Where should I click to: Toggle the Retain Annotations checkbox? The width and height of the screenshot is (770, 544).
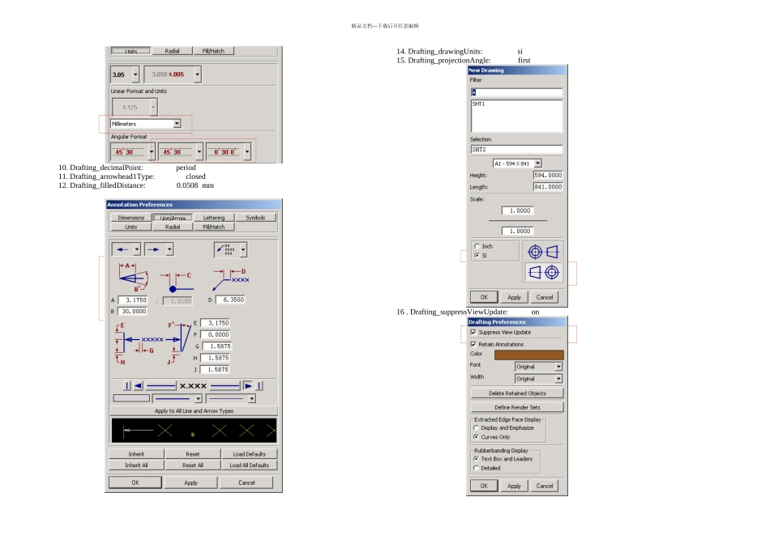click(473, 344)
